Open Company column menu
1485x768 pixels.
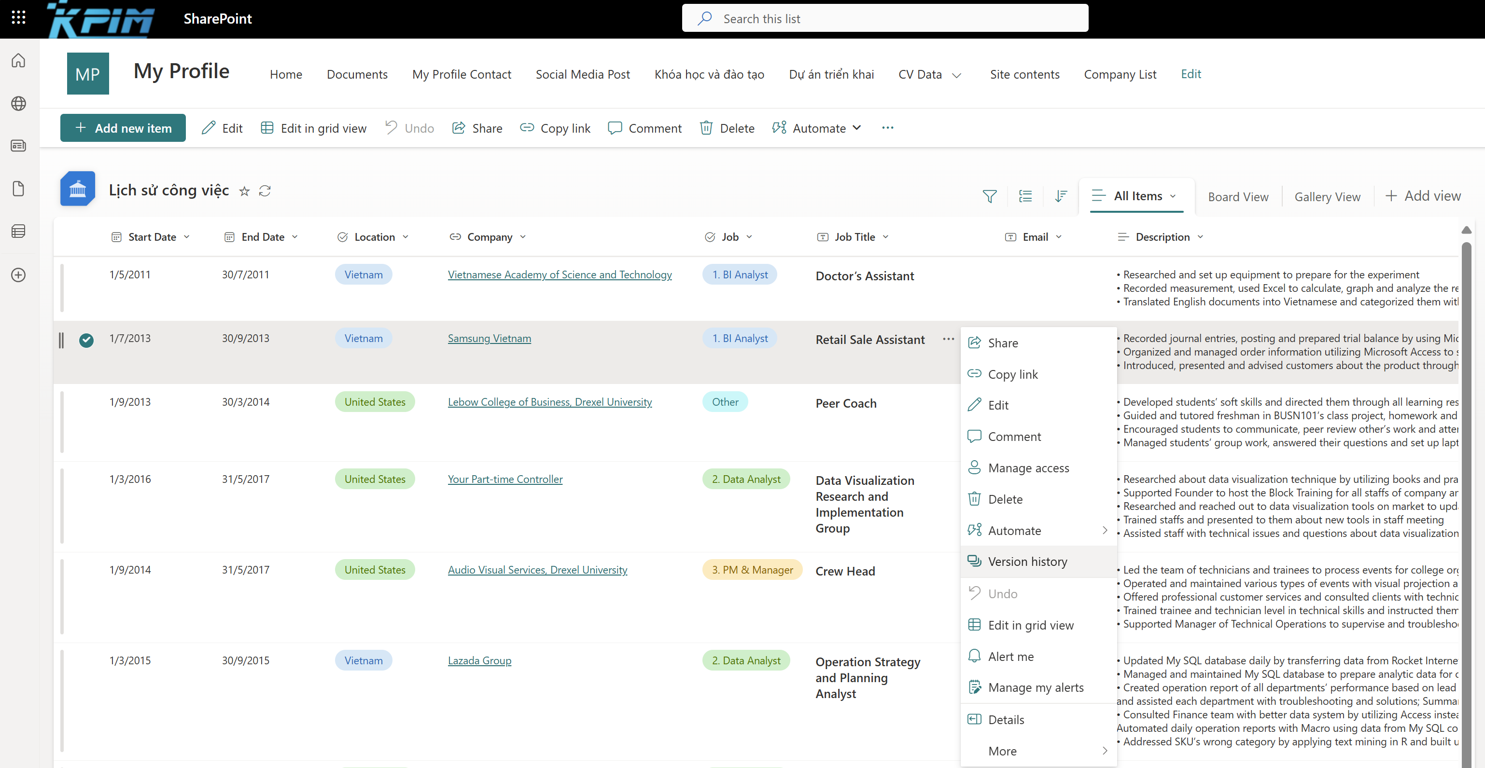click(x=523, y=237)
